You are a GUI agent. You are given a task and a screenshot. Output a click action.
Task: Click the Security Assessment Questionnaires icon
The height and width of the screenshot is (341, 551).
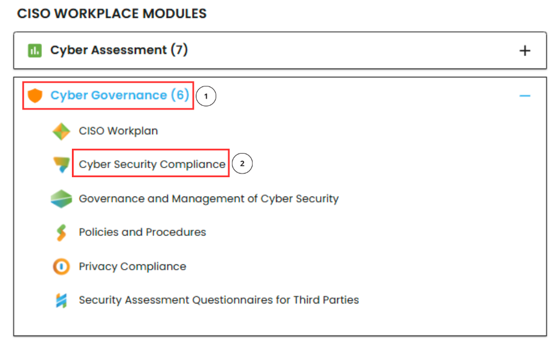pyautogui.click(x=61, y=300)
